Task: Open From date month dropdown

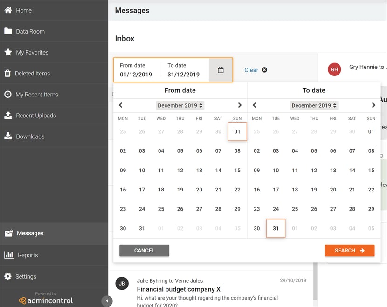Action: click(180, 106)
